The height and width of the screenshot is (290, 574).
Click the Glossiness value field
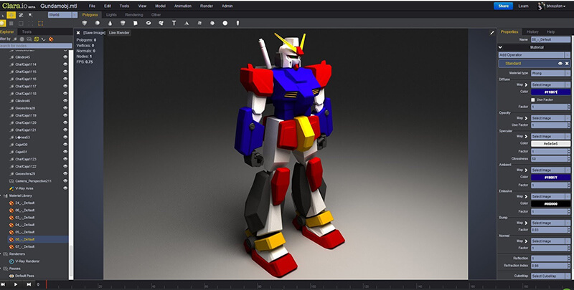pos(550,159)
